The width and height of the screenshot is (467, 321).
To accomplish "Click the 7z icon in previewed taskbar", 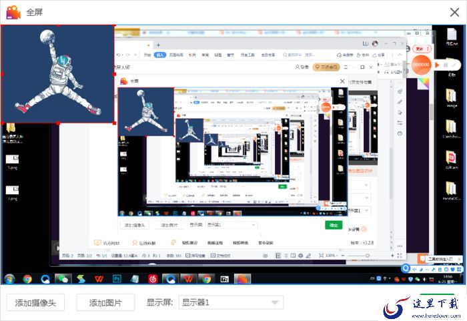I will (224, 279).
